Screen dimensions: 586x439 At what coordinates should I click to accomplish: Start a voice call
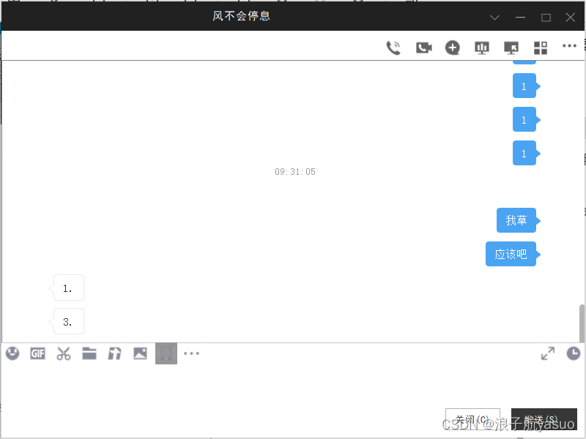(393, 47)
